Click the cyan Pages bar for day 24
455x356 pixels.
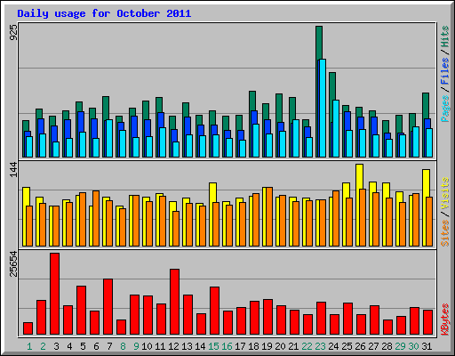click(x=336, y=128)
